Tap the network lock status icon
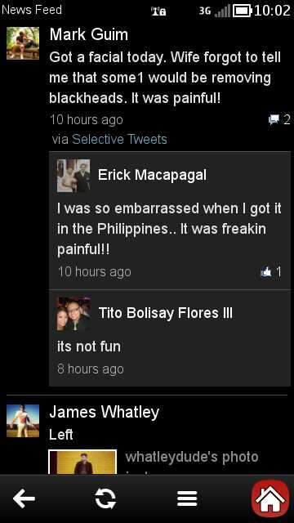The width and height of the screenshot is (294, 523). (158, 11)
